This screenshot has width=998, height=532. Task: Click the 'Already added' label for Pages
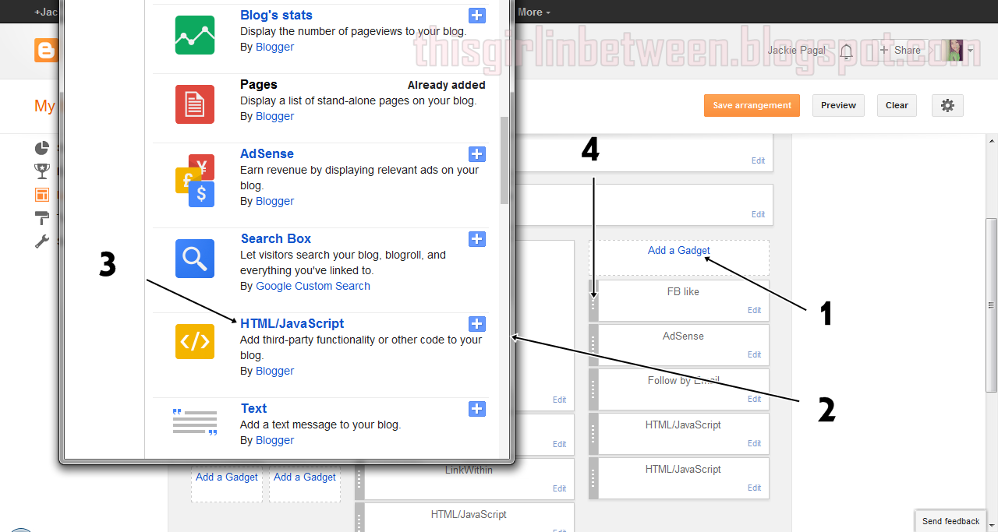pos(446,85)
